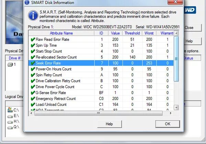Click the green check beside Load/Unload Count
206x144 pixels.
click(x=33, y=104)
